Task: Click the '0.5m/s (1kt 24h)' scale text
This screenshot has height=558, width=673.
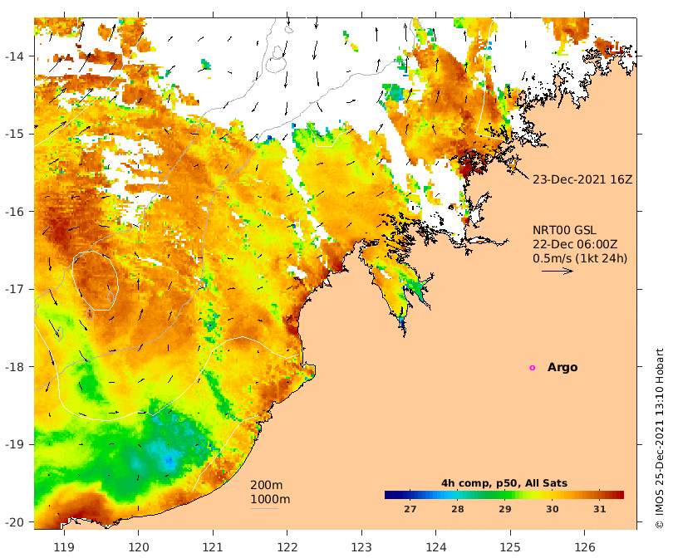Action: pos(580,258)
